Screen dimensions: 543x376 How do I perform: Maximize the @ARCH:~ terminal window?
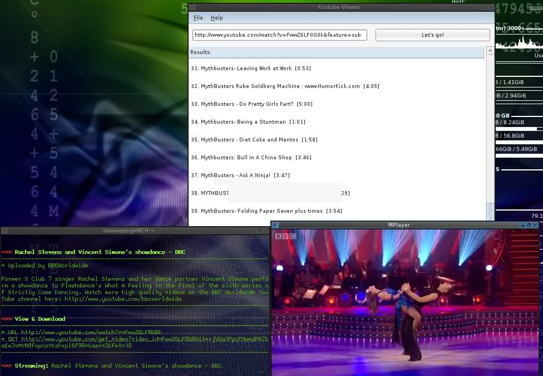tap(260, 230)
